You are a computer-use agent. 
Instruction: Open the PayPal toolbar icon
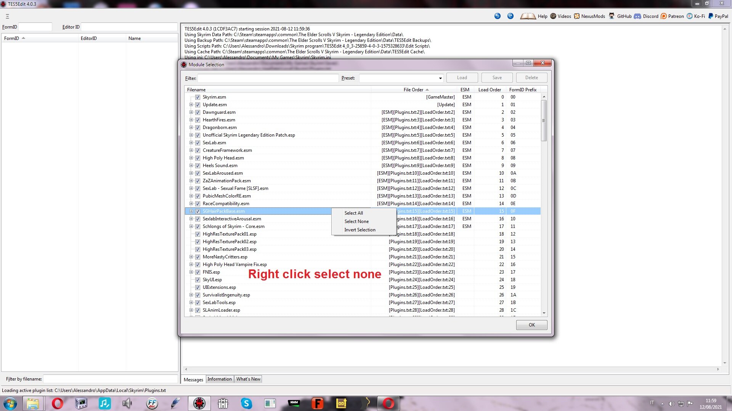[x=711, y=16]
